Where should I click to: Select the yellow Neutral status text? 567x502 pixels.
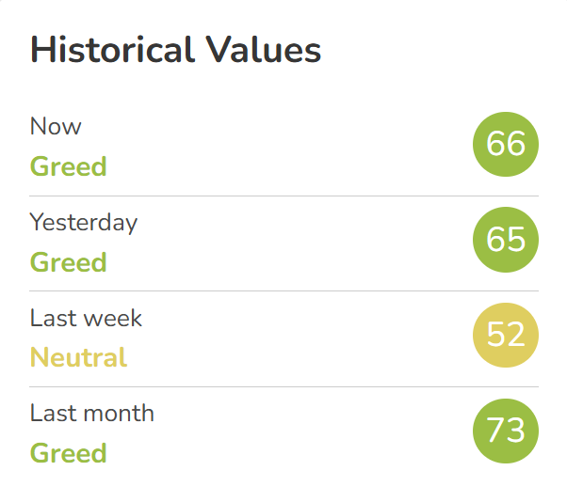(78, 357)
